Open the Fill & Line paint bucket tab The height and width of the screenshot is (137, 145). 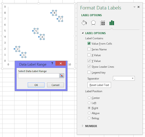click(x=84, y=23)
